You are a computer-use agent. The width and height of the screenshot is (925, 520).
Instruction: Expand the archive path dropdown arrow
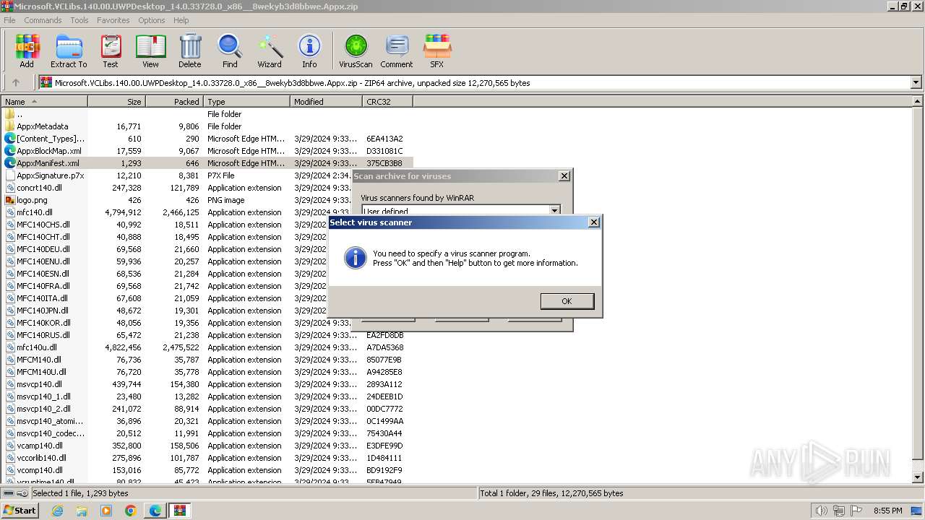[916, 83]
